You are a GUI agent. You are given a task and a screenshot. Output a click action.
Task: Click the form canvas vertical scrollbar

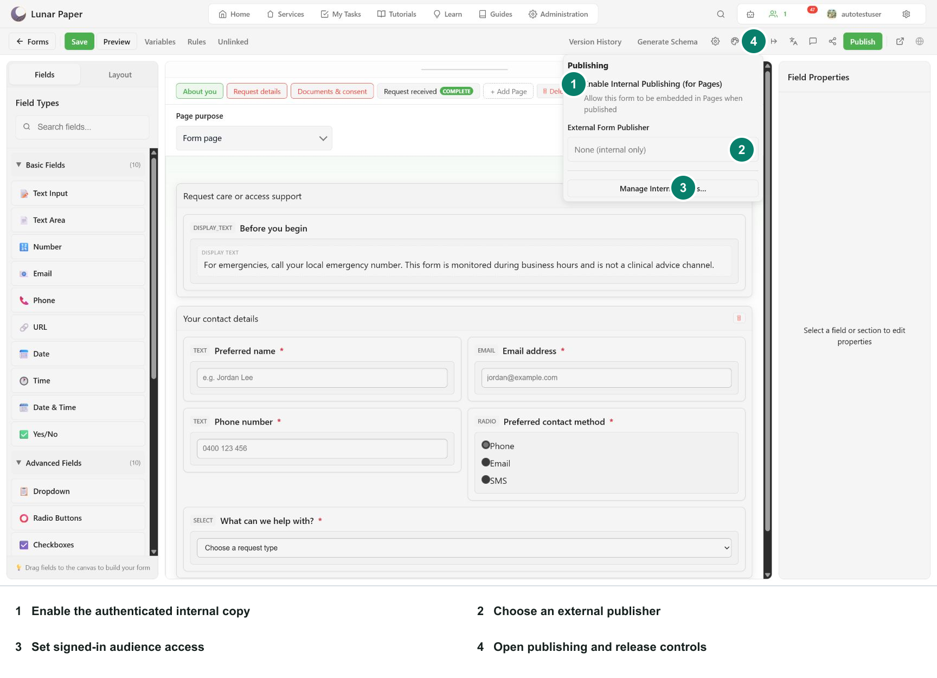767,301
